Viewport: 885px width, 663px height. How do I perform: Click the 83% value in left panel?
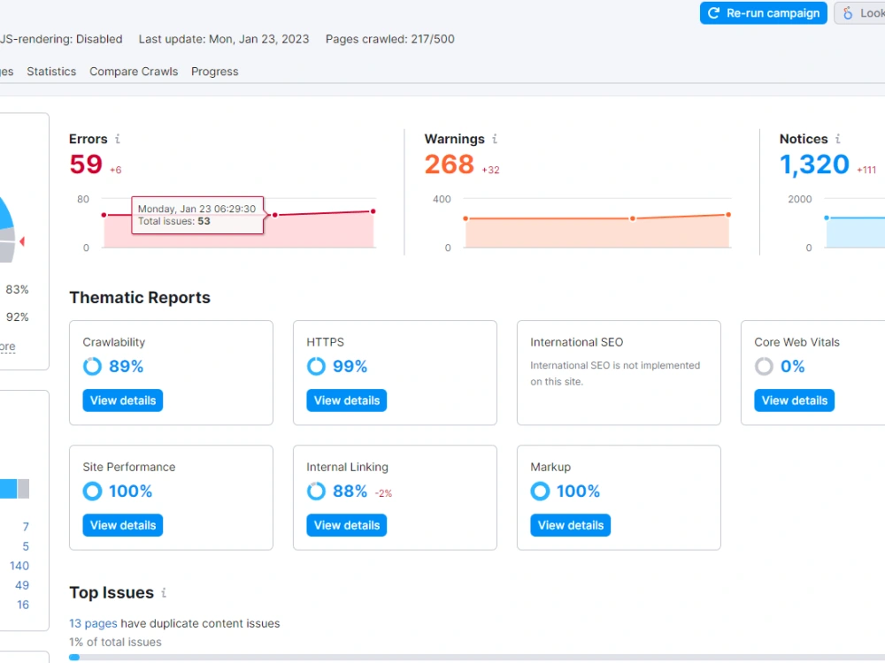tap(17, 289)
